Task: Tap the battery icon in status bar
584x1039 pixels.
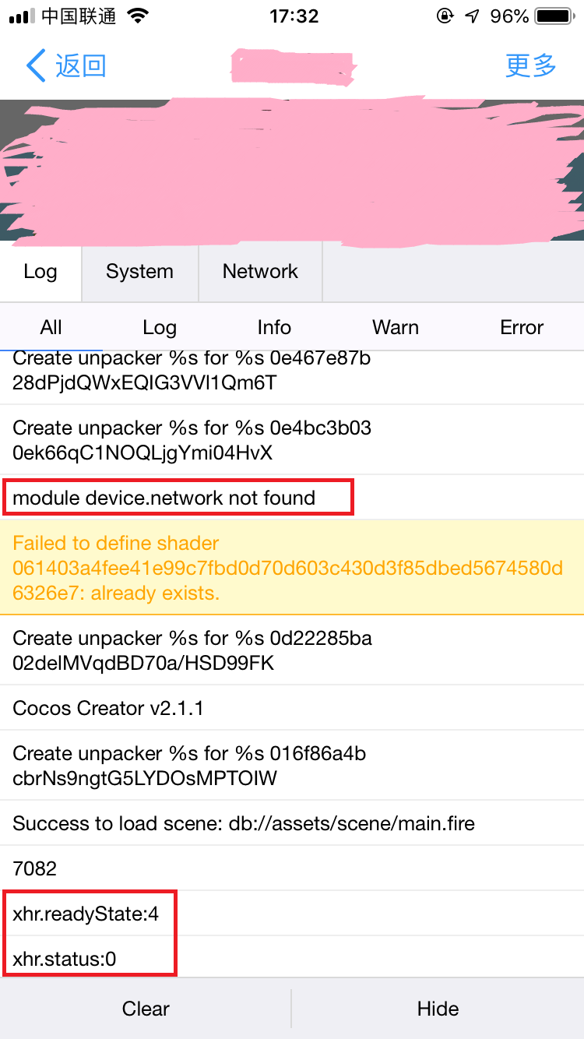Action: [x=554, y=16]
